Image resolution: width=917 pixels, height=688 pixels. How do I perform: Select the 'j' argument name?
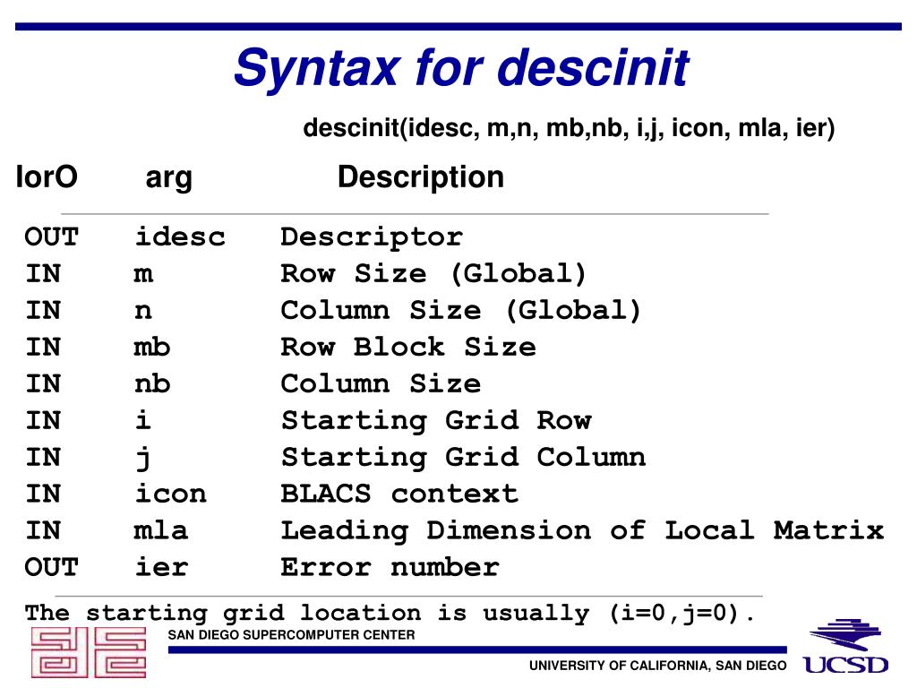click(x=143, y=459)
